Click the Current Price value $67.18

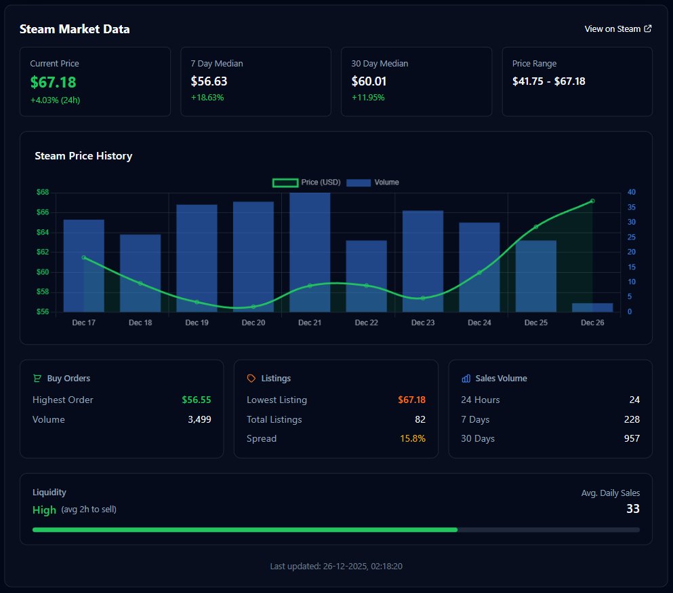54,82
